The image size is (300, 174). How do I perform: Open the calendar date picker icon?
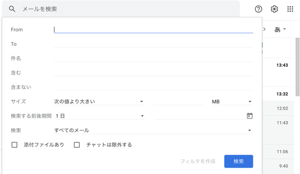pyautogui.click(x=250, y=116)
